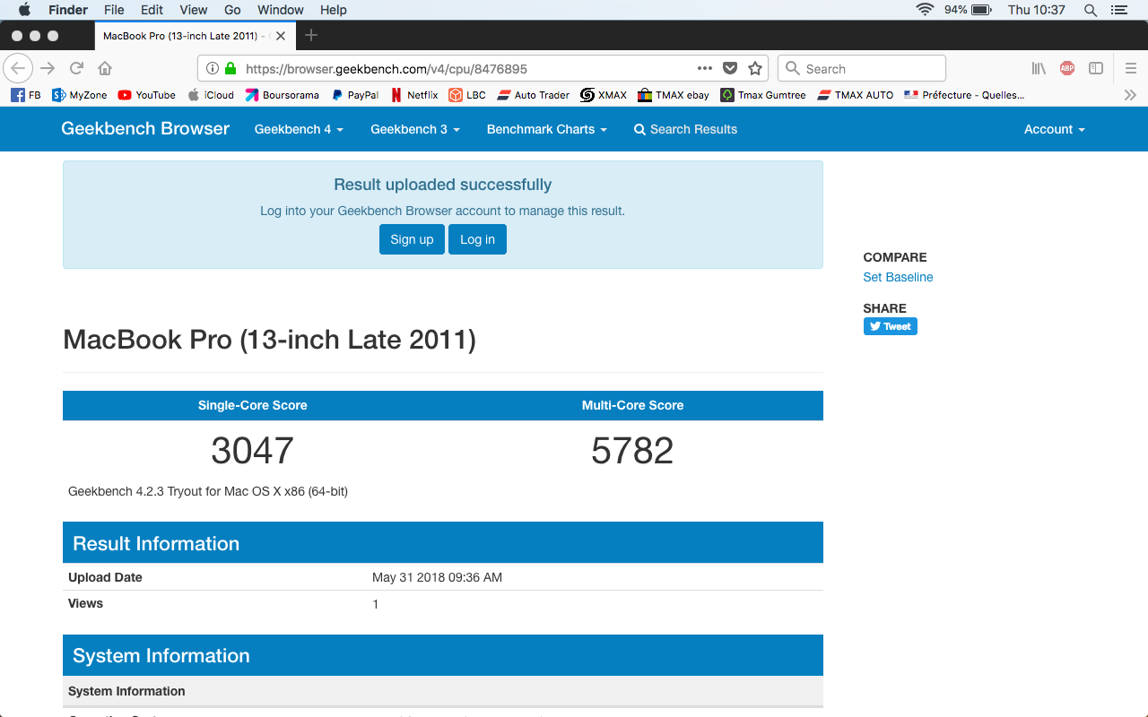Toggle the browser sidebar
The height and width of the screenshot is (717, 1148).
click(1096, 68)
